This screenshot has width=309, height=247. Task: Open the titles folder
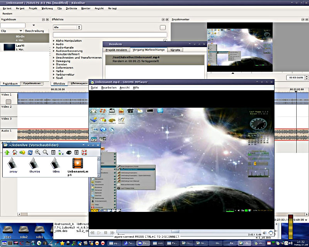coord(56,165)
